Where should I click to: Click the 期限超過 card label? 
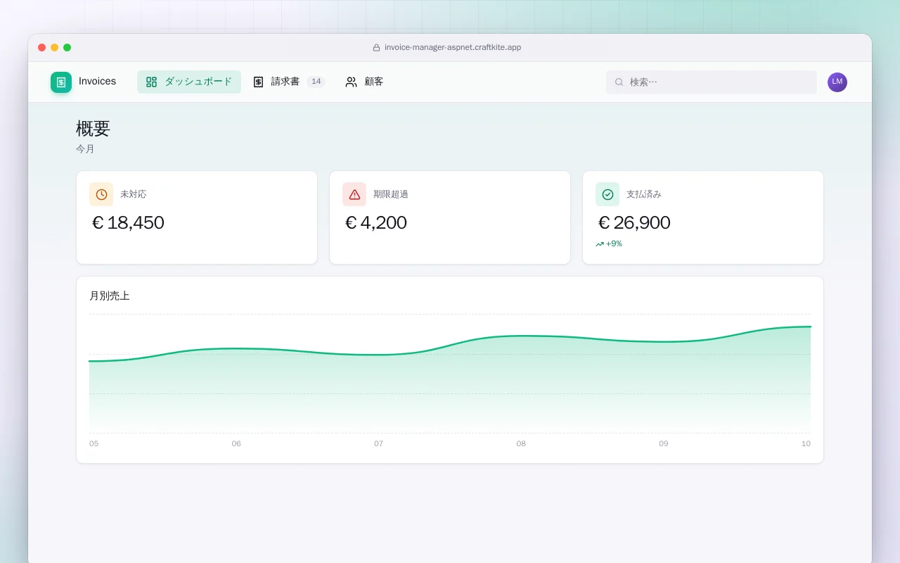[391, 194]
